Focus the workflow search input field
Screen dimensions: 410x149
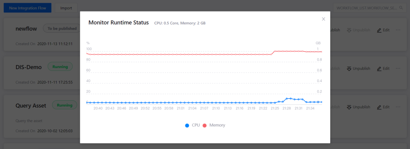coord(367,8)
